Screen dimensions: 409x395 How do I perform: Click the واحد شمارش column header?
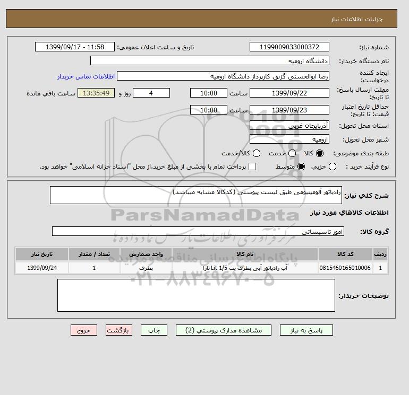(x=146, y=254)
